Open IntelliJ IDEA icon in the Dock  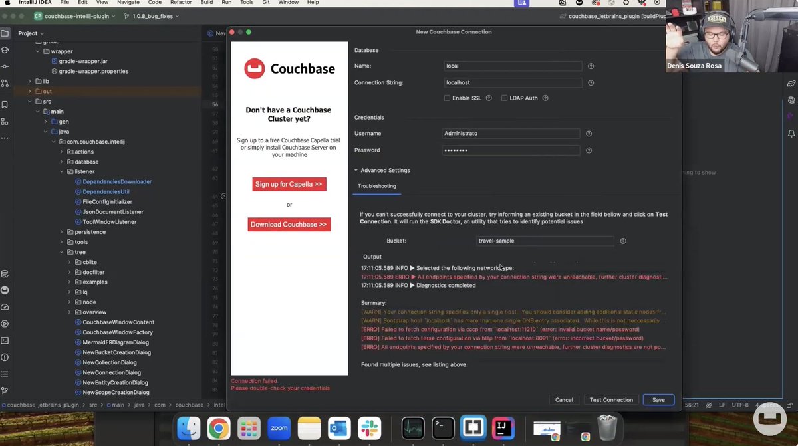(504, 428)
